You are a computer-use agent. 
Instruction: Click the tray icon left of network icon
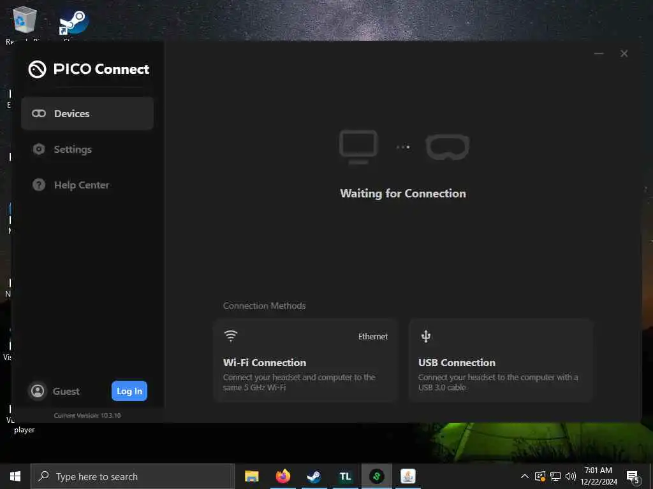click(x=539, y=476)
